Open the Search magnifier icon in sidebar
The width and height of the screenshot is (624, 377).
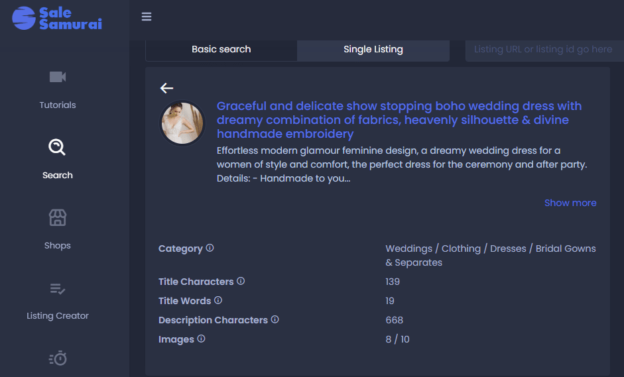click(57, 146)
